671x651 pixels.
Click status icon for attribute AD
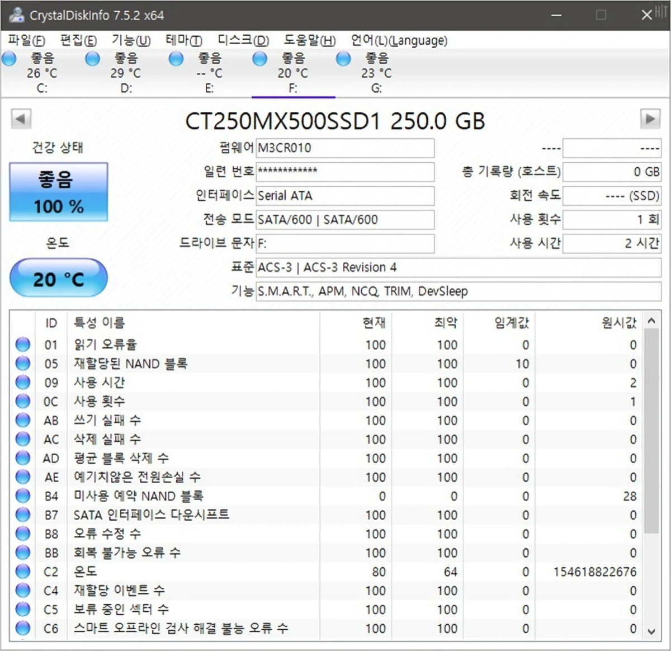point(23,458)
